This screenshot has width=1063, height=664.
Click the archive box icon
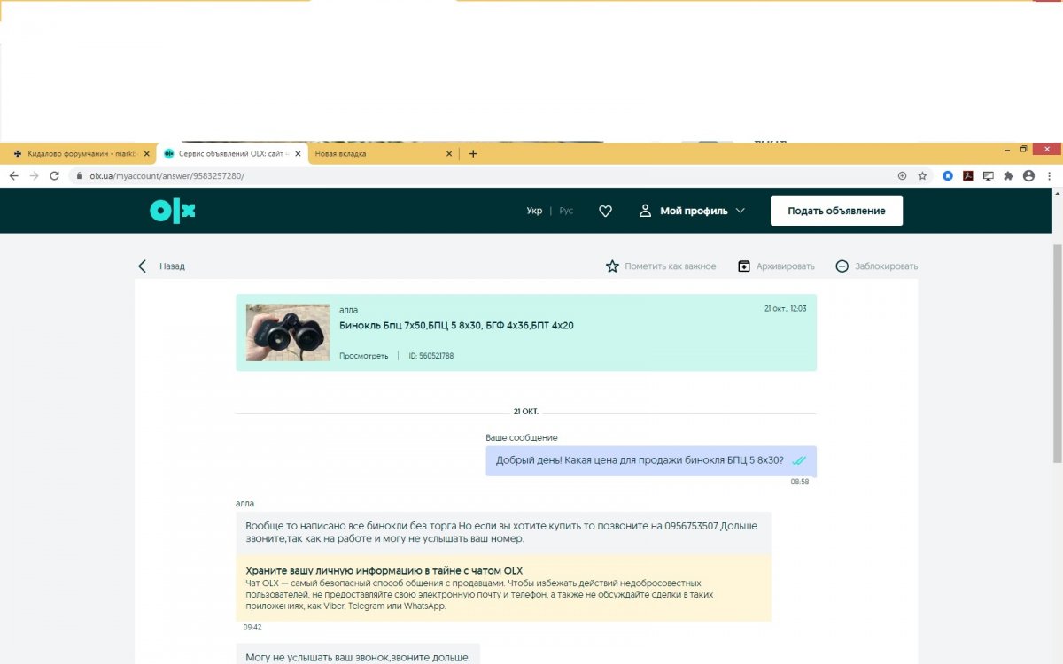click(744, 266)
